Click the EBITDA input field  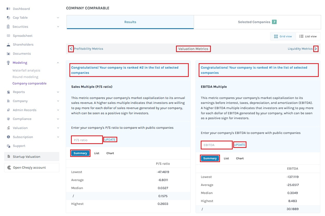point(216,145)
